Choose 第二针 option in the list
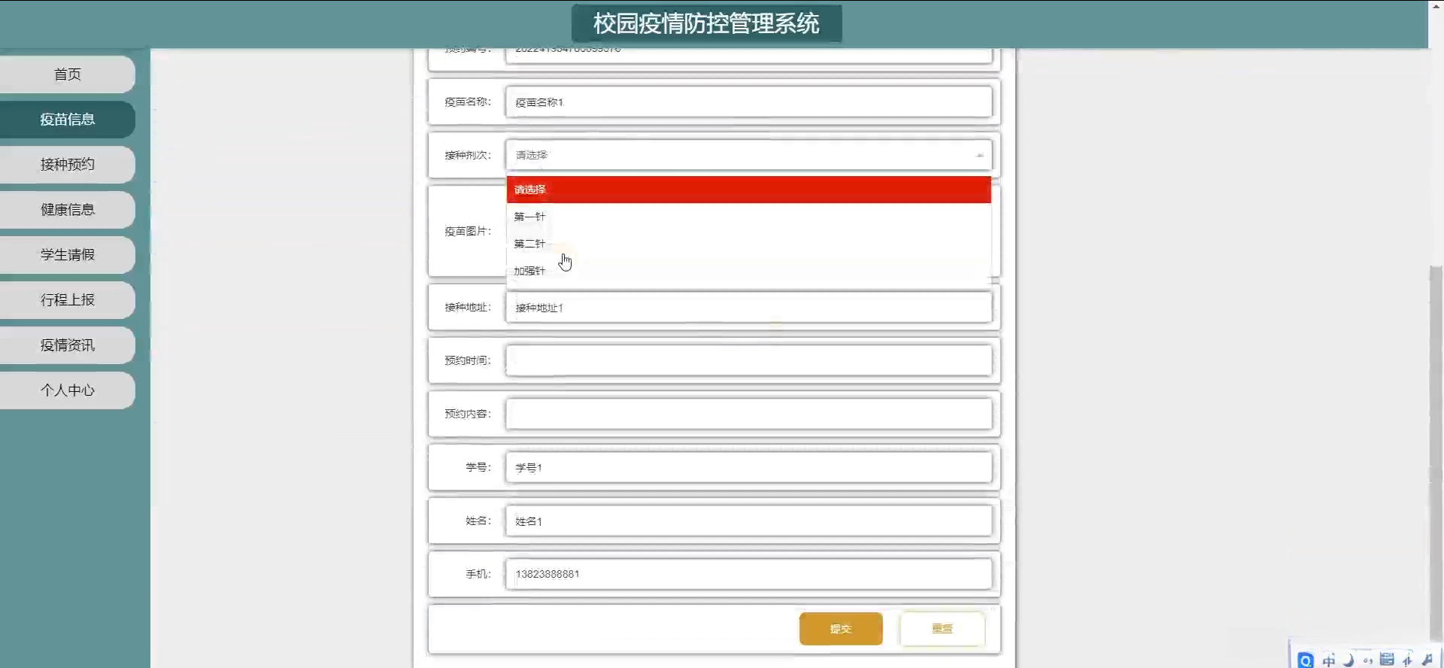 point(529,244)
